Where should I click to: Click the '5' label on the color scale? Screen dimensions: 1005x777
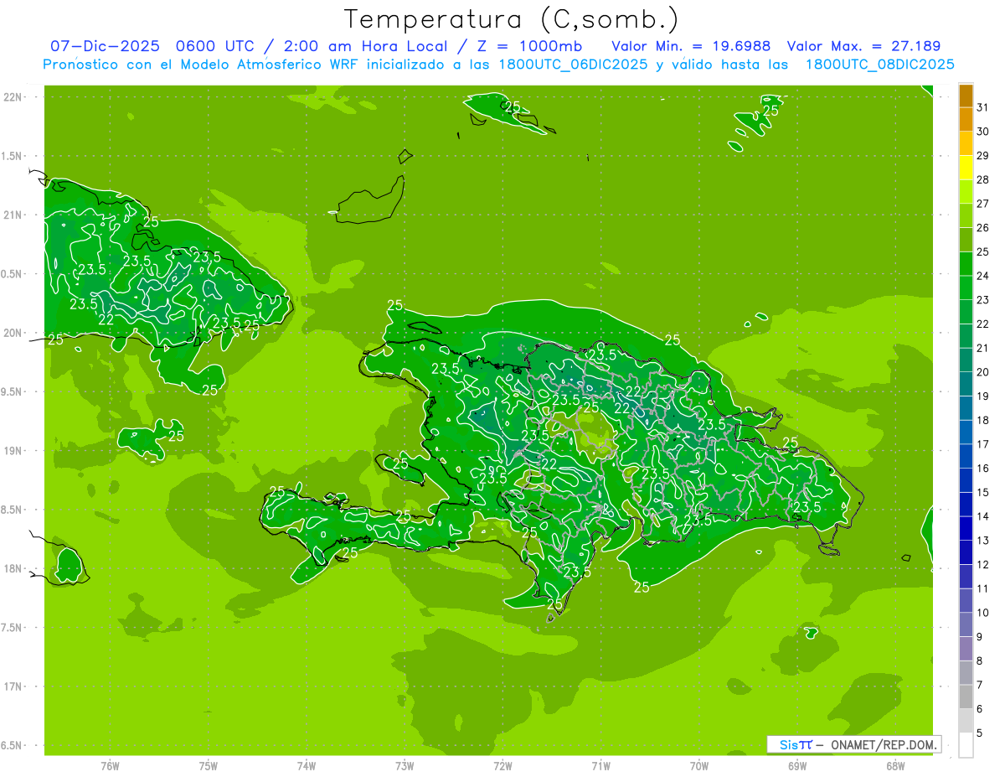979,733
